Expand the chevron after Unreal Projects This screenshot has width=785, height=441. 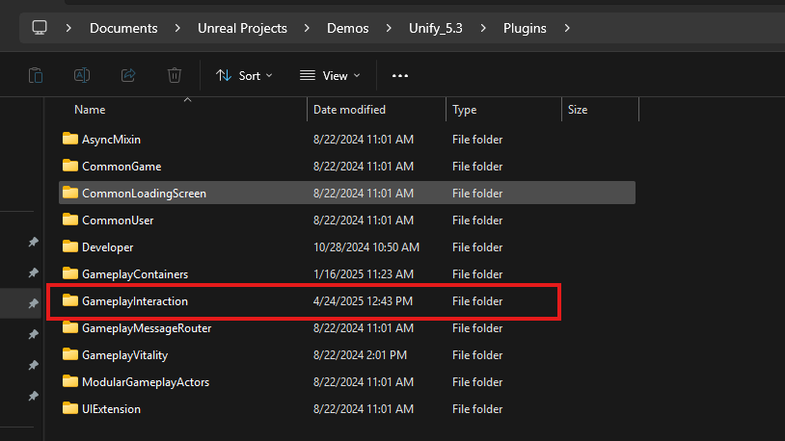tap(307, 28)
